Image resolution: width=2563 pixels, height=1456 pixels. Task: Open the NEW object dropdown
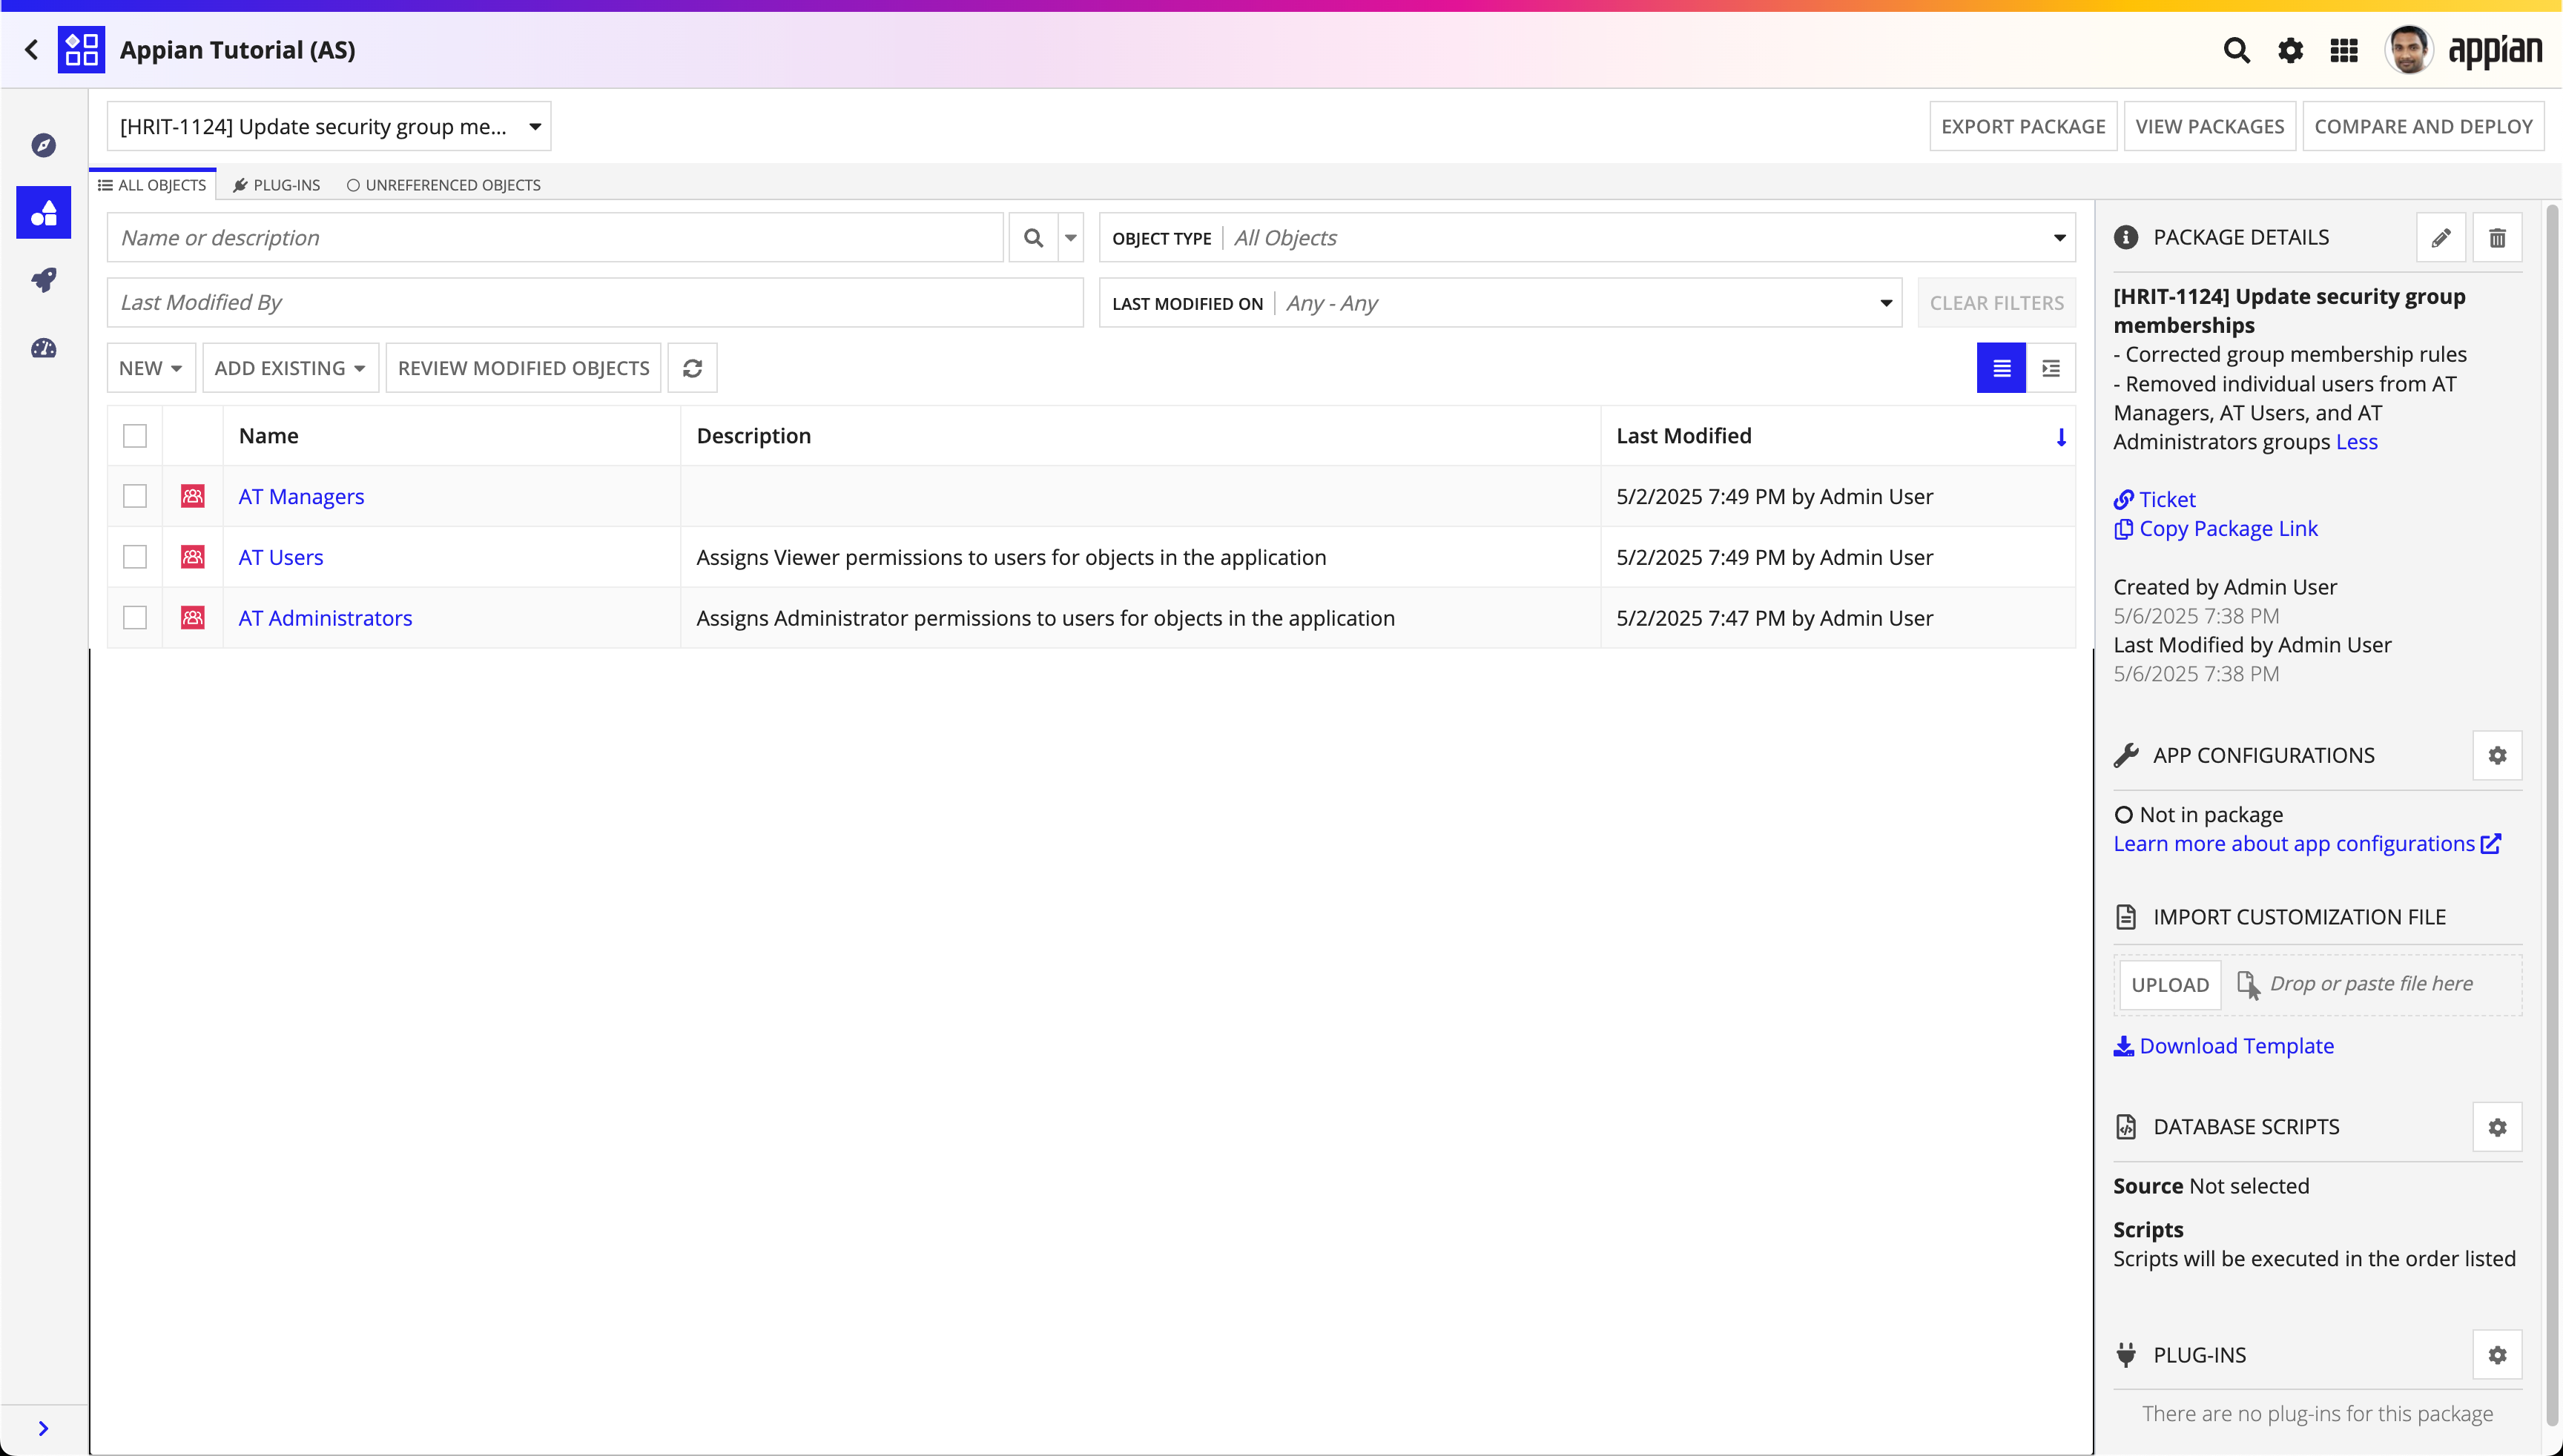151,368
